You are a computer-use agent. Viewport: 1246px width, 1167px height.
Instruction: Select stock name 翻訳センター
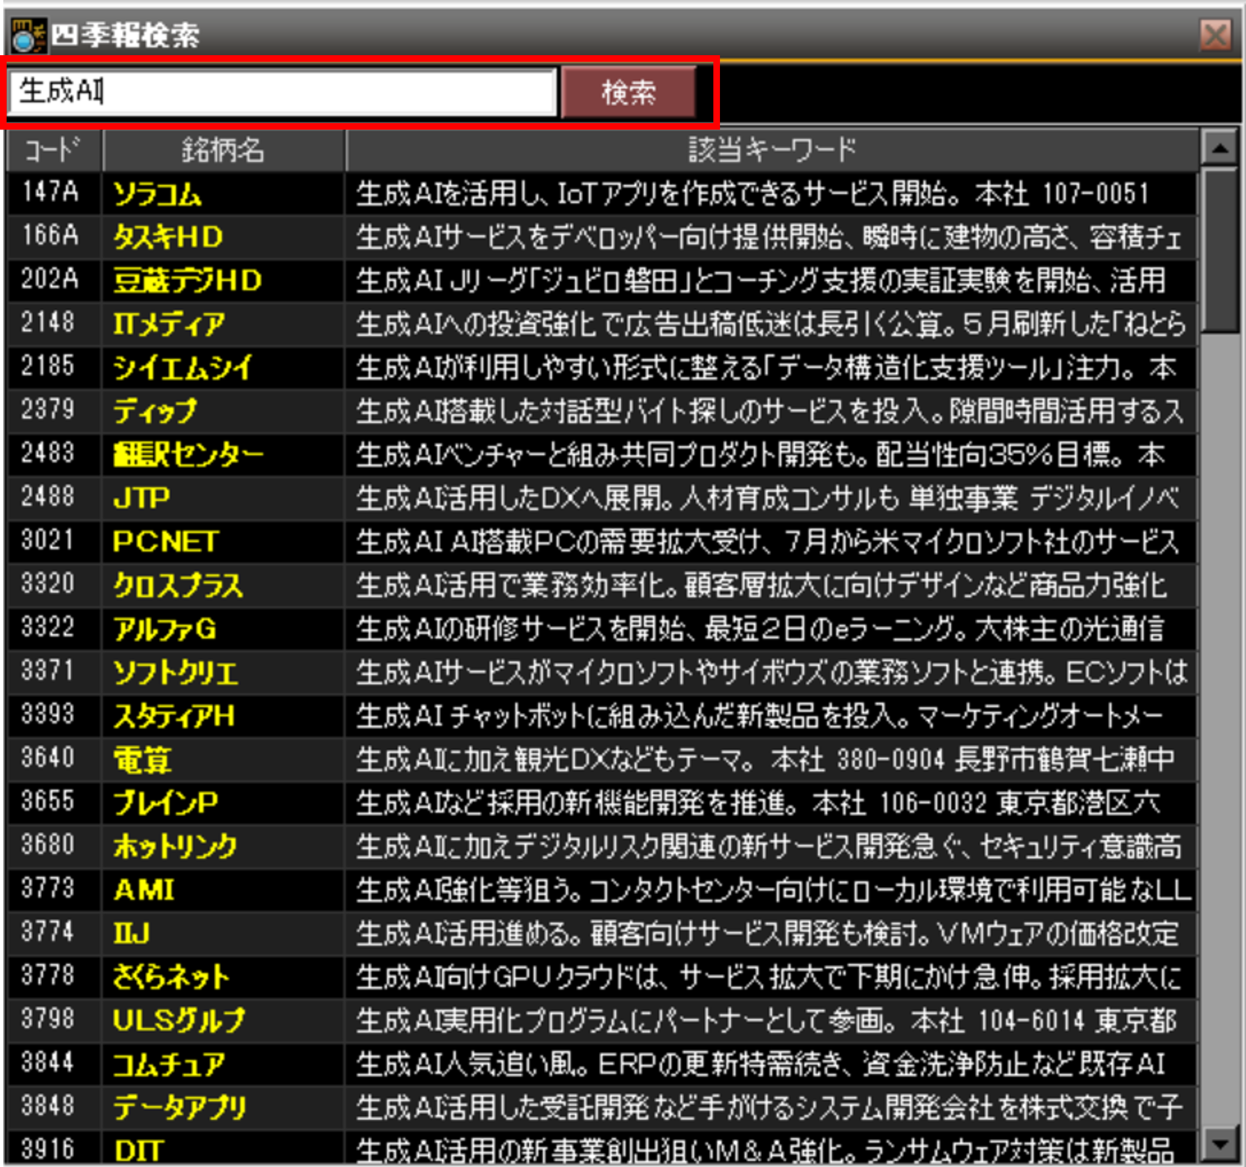coord(188,455)
